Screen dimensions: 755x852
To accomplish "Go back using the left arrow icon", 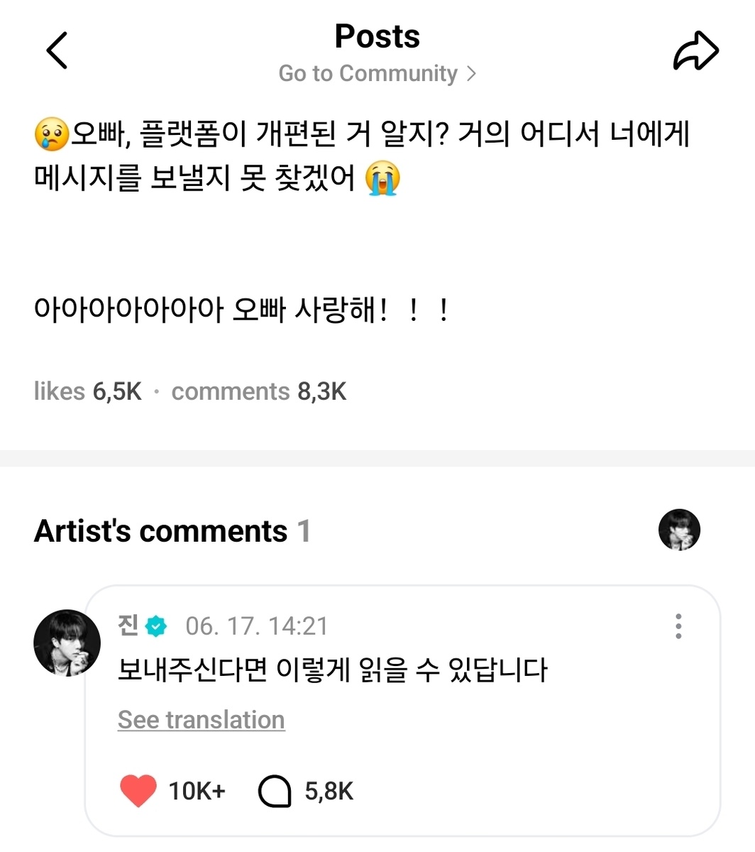I will tap(57, 50).
